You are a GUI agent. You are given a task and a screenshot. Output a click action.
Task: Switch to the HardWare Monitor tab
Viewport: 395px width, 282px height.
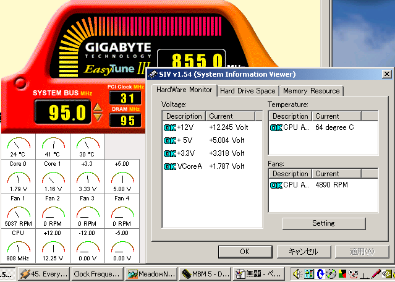pos(184,90)
